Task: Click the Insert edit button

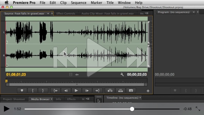Action: coord(110,91)
